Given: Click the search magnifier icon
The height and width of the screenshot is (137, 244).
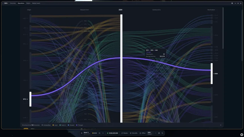Looking at the screenshot, I should 162,133.
